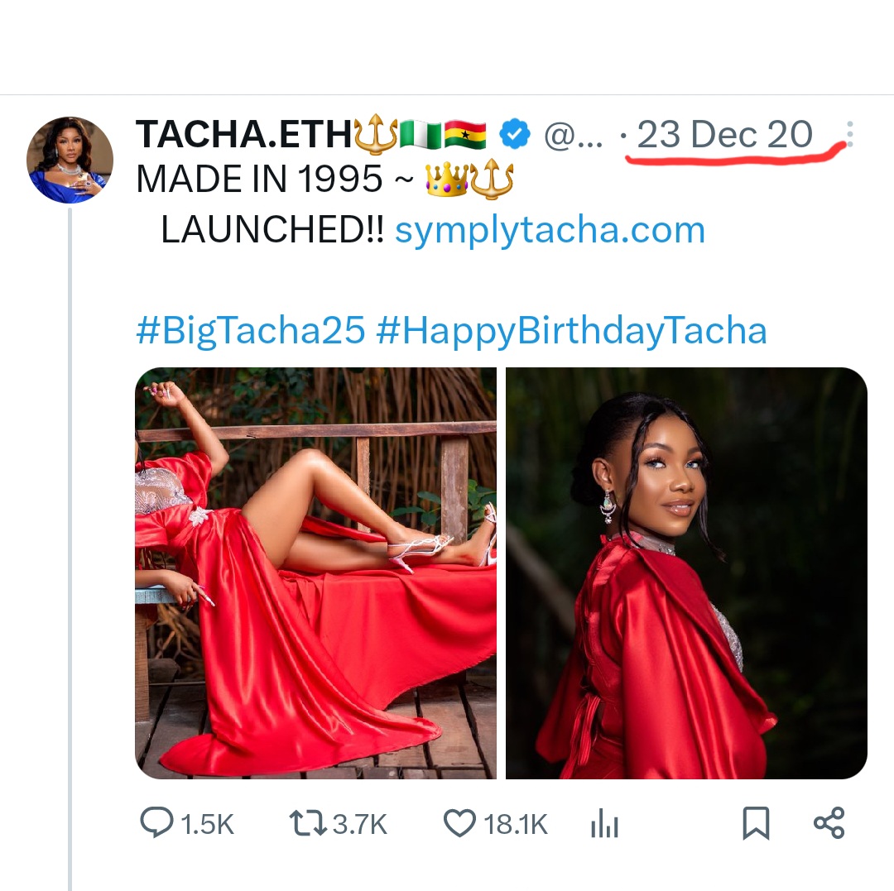Click the 23 Dec 20 timestamp
Image resolution: width=894 pixels, height=891 pixels.
click(725, 134)
